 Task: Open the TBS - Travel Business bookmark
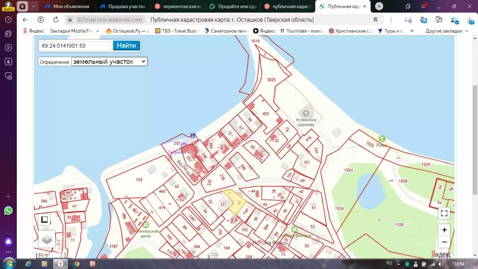[x=177, y=31]
